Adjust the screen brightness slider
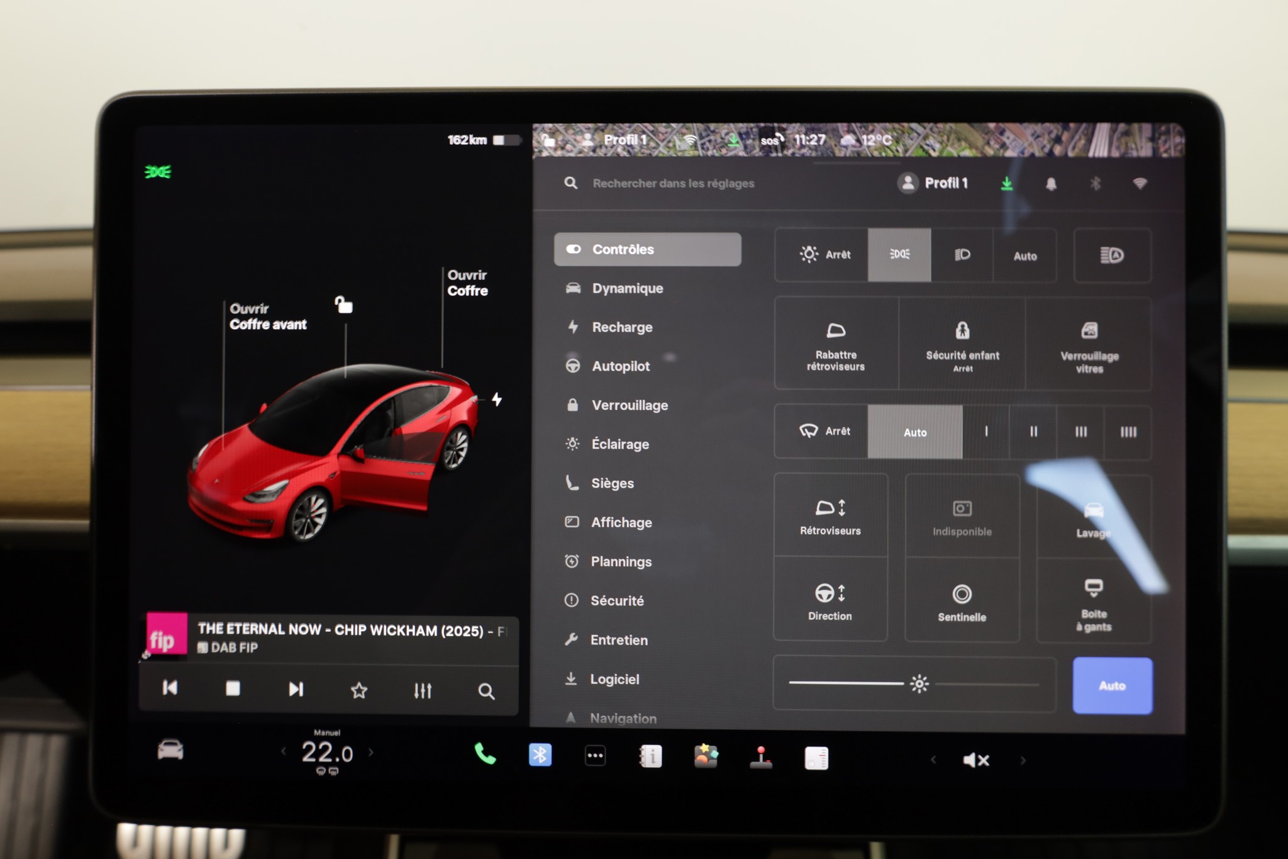Viewport: 1288px width, 859px height. (x=919, y=684)
